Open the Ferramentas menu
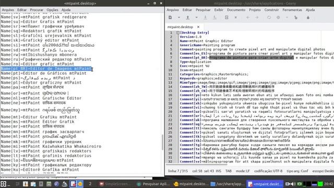 click(292, 10)
